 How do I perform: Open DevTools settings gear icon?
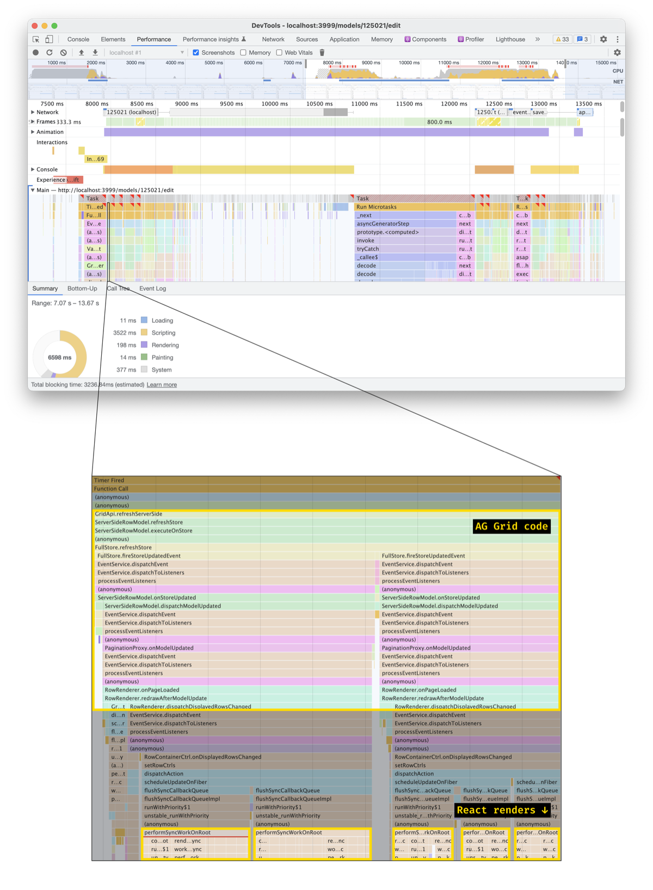[x=603, y=39]
